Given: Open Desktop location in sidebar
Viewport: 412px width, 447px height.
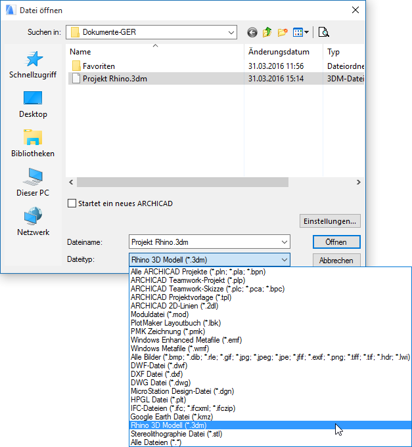Looking at the screenshot, I should 33,104.
